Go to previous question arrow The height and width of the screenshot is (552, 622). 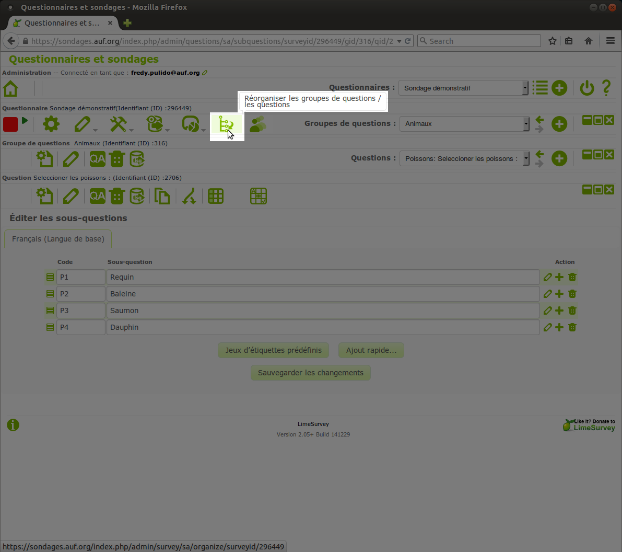point(539,154)
